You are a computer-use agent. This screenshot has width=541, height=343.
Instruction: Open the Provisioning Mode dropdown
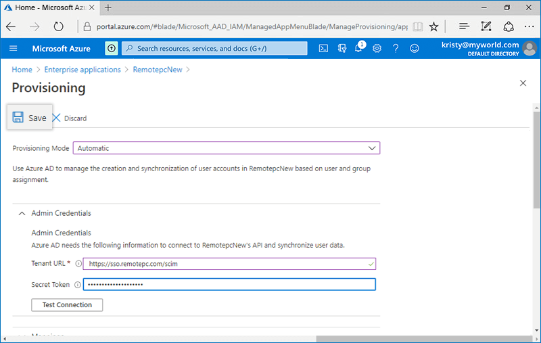(x=227, y=148)
